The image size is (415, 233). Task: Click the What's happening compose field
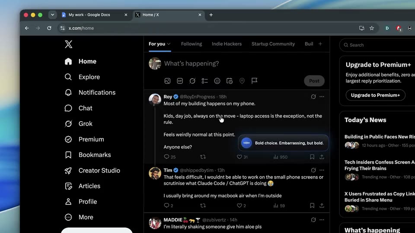pyautogui.click(x=192, y=63)
